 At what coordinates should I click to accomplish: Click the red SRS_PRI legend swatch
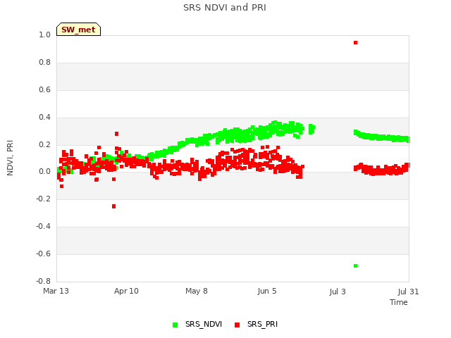coord(237,325)
